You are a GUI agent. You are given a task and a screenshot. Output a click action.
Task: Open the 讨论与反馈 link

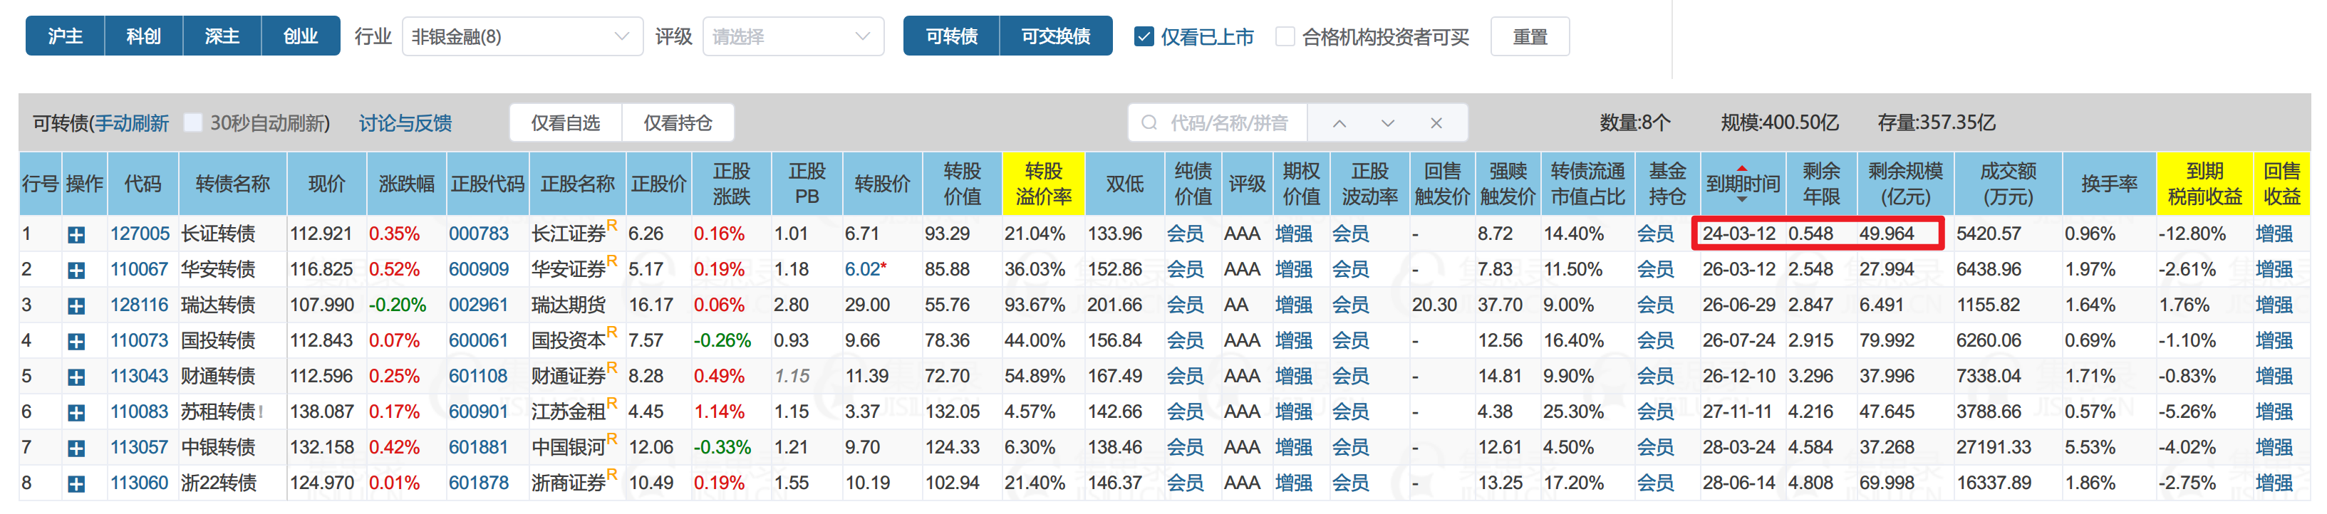(405, 123)
